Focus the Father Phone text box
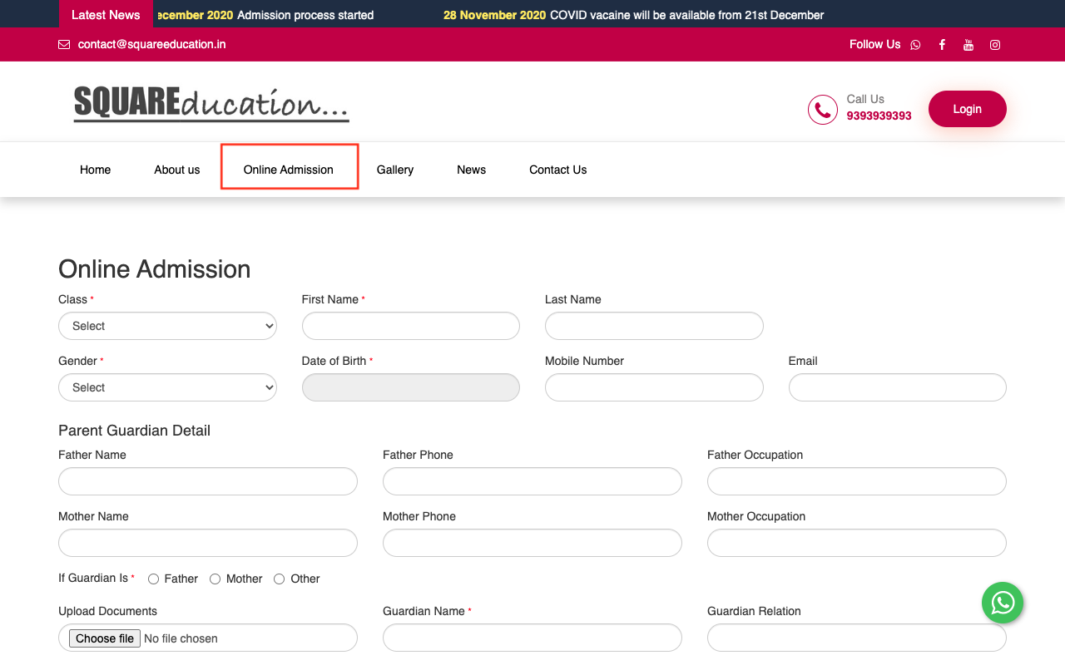The image size is (1065, 665). 532,481
